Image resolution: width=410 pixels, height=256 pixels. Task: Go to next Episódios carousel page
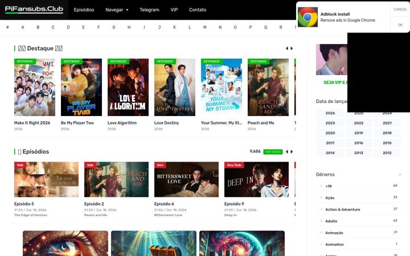click(292, 152)
